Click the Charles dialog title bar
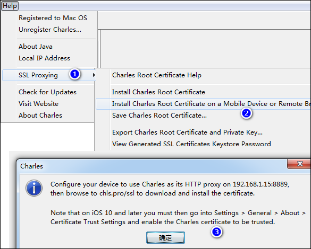The image size is (311, 249). 153,166
